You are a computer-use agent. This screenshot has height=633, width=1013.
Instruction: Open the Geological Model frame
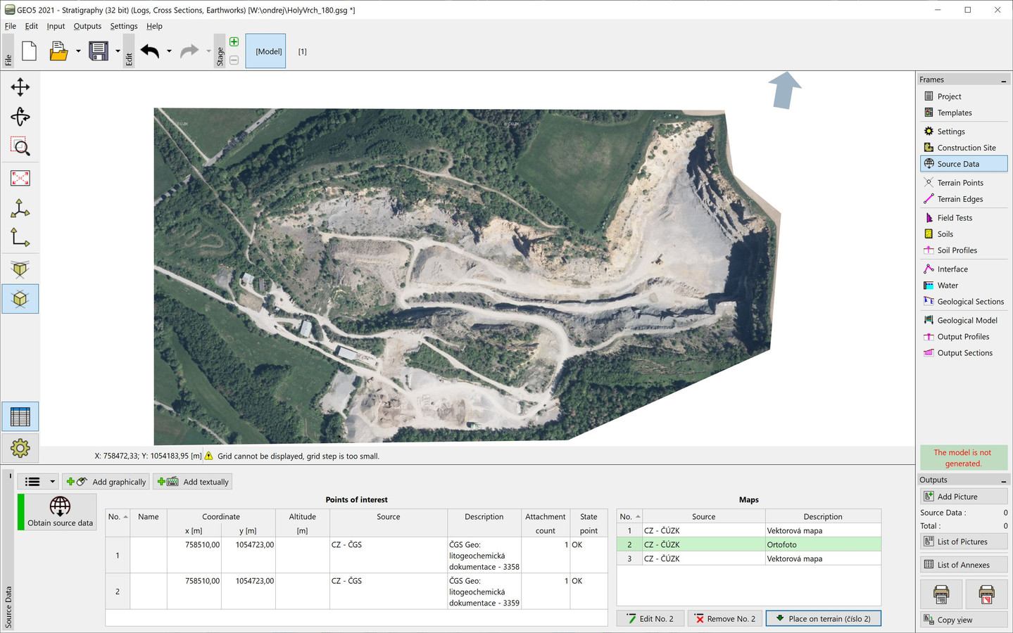coord(967,321)
